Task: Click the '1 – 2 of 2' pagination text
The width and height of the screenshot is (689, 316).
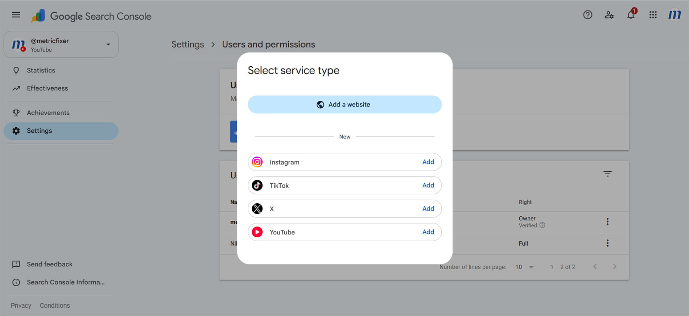Action: [562, 267]
